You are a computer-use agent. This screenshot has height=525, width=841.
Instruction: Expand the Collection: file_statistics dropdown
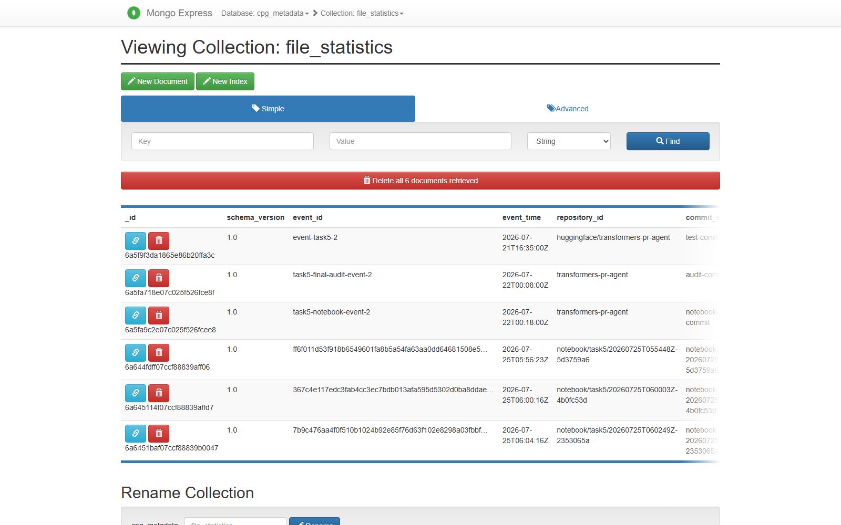click(362, 13)
